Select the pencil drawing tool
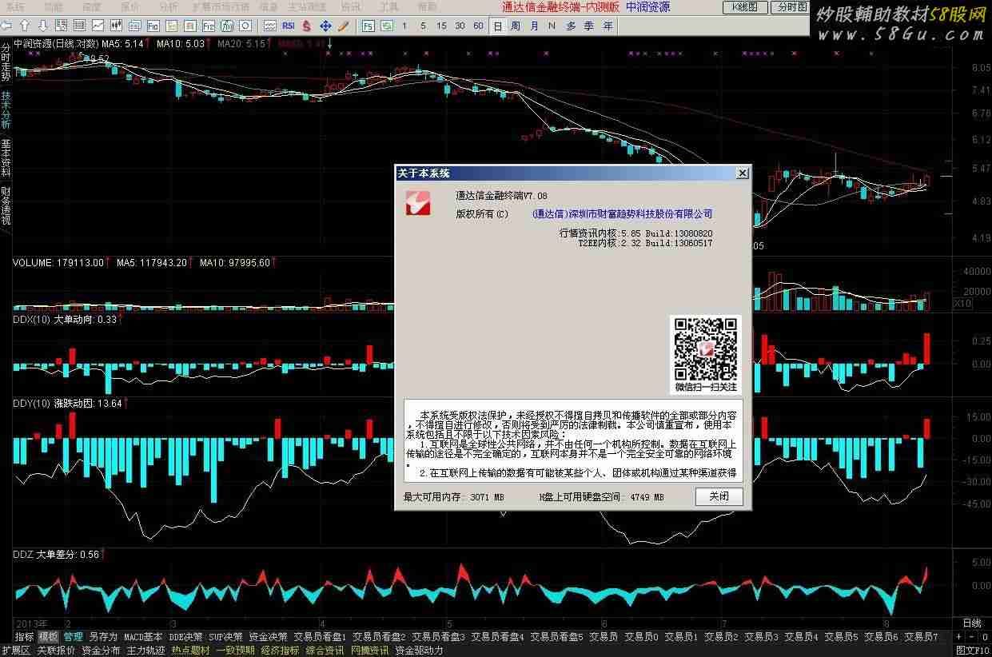This screenshot has height=657, width=992. click(344, 26)
